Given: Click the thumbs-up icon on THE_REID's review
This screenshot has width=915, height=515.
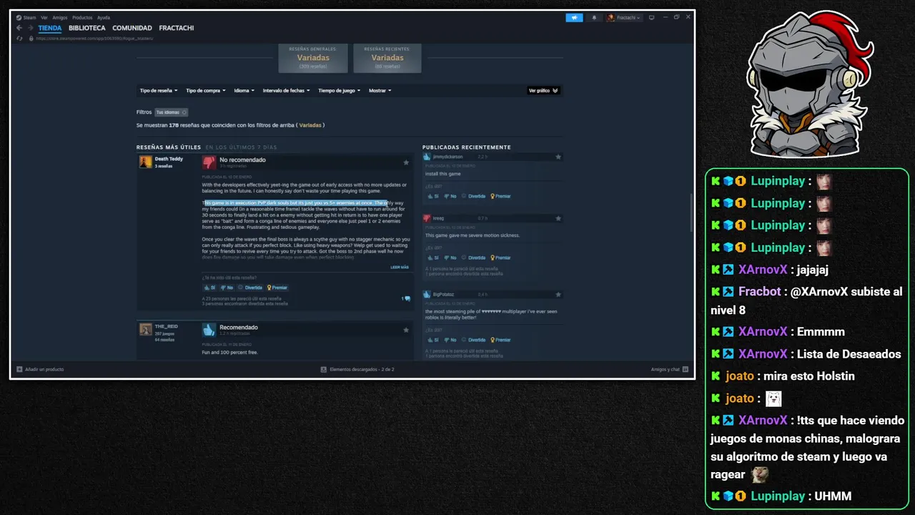Looking at the screenshot, I should (x=209, y=330).
